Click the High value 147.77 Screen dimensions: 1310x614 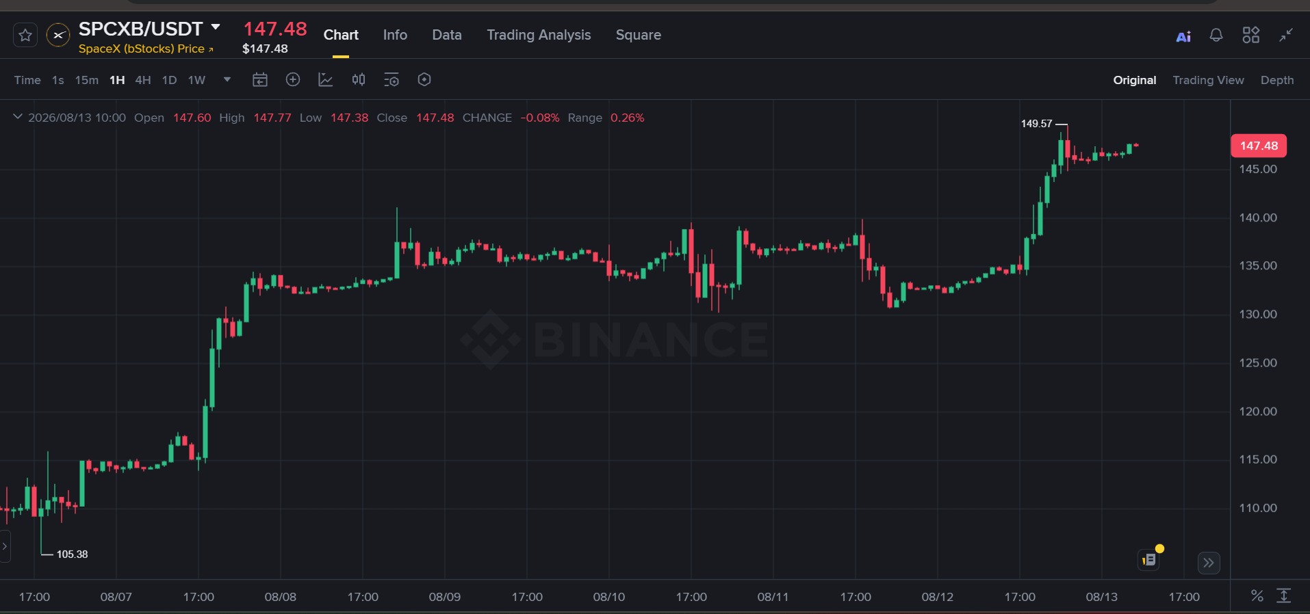[272, 118]
